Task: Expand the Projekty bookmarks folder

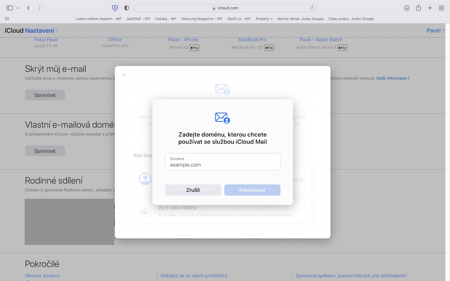Action: (x=264, y=19)
